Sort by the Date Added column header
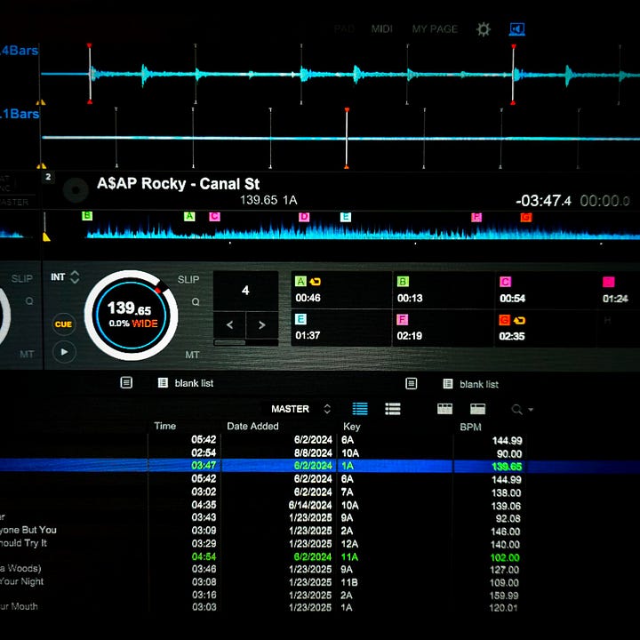This screenshot has height=640, width=640. (252, 426)
